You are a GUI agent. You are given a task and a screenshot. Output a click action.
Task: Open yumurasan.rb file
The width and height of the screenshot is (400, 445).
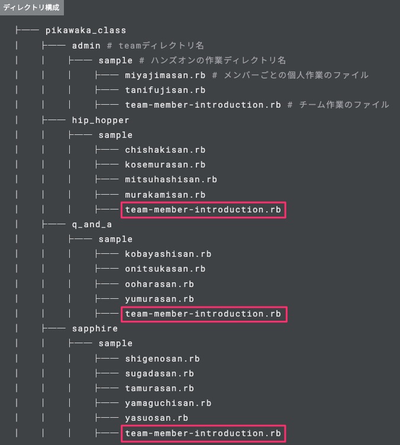[159, 299]
